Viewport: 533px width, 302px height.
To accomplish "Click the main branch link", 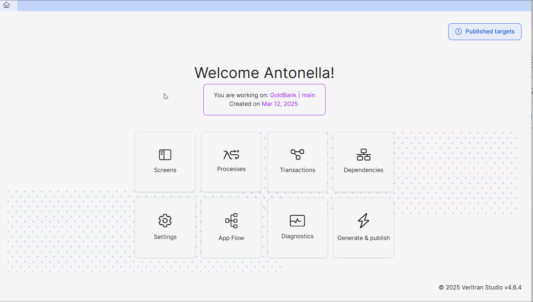I will click(x=308, y=95).
